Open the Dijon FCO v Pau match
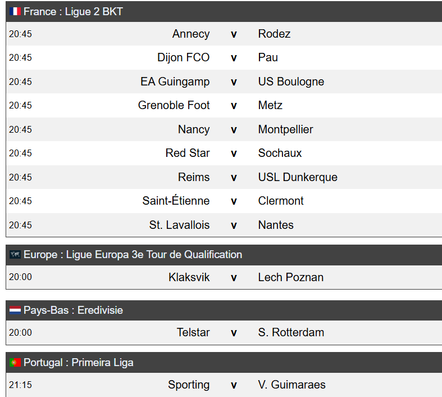The image size is (442, 397). 224,57
